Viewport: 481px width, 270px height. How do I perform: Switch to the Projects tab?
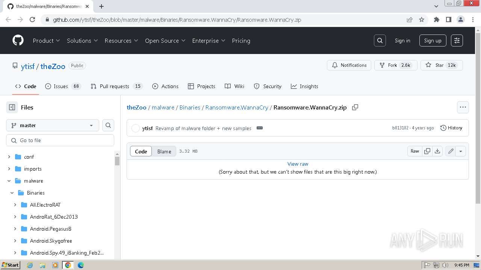pos(201,86)
